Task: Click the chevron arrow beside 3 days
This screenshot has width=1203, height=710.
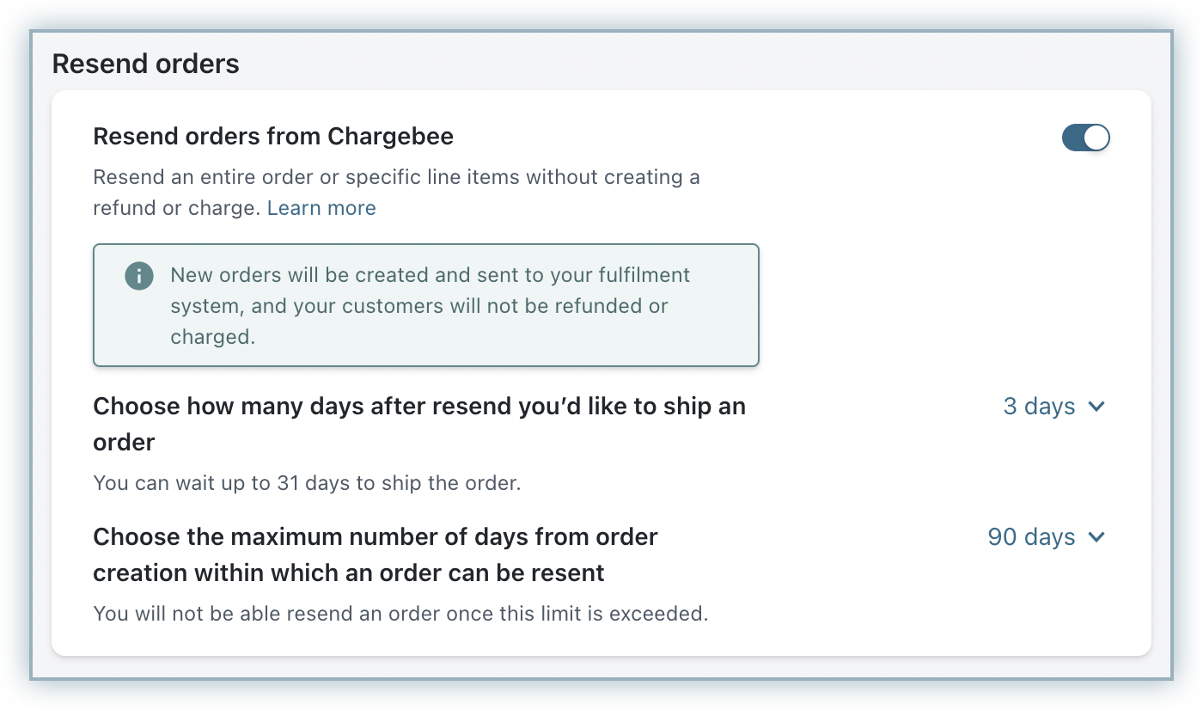Action: tap(1096, 407)
